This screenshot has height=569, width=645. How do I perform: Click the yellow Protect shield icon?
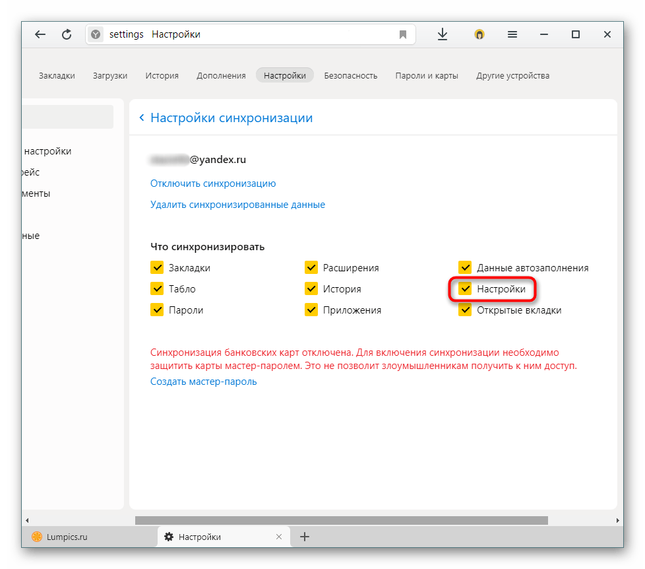pos(479,34)
